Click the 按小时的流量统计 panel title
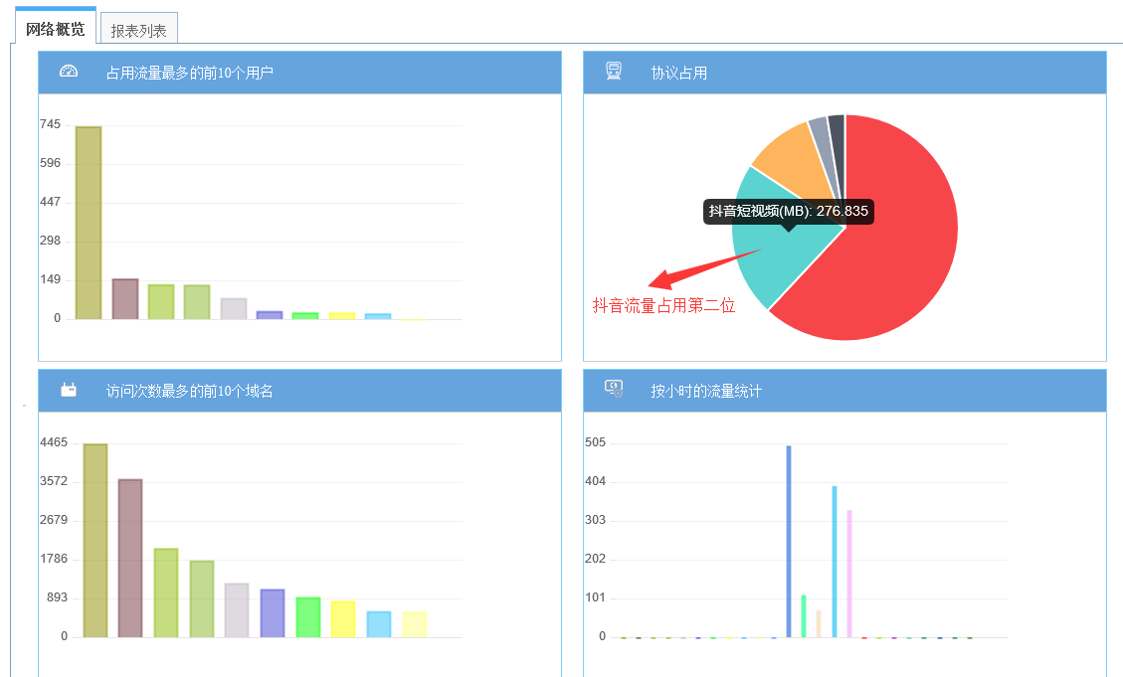The height and width of the screenshot is (677, 1123). coord(706,392)
